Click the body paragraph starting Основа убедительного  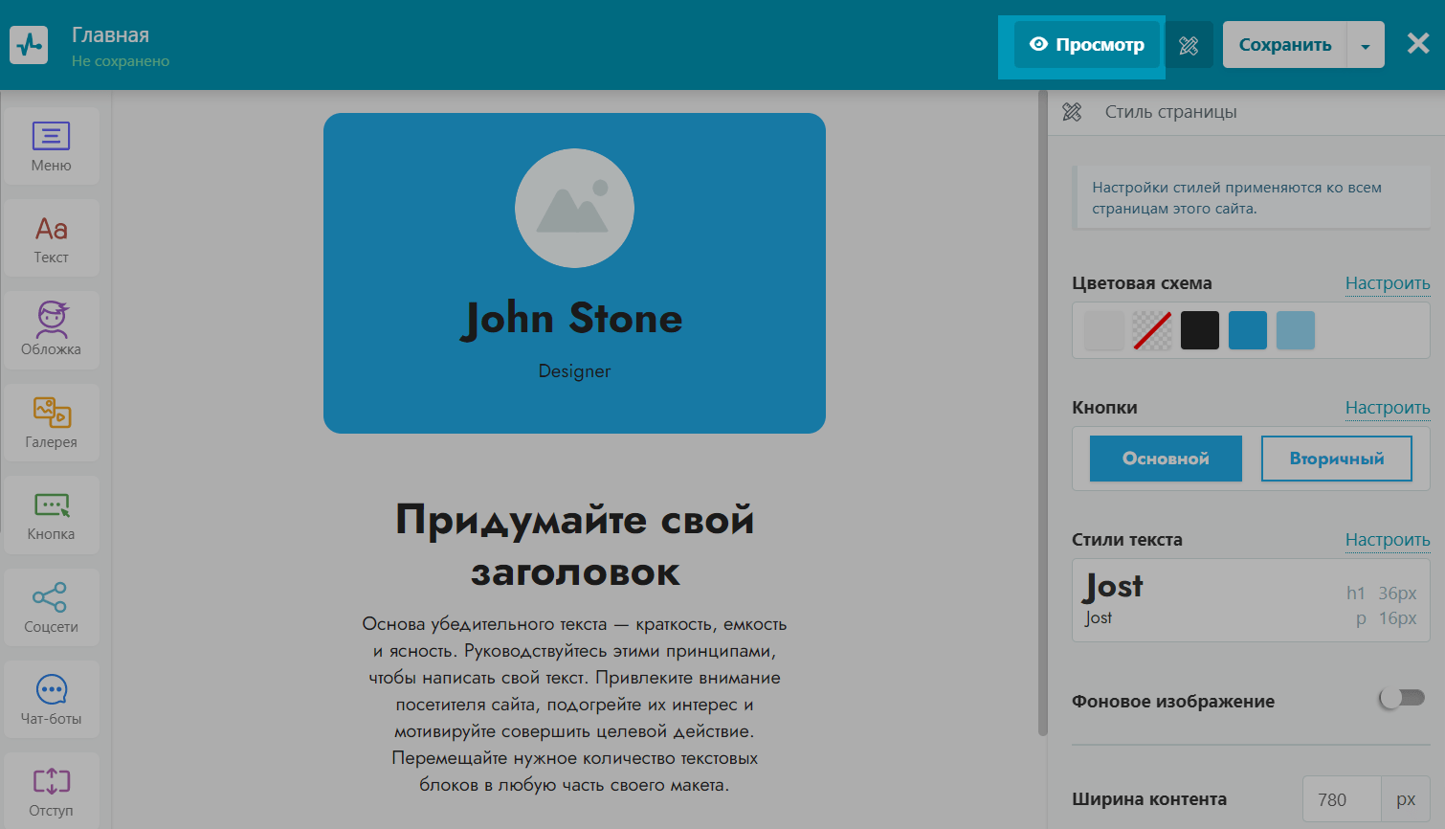pyautogui.click(x=574, y=705)
